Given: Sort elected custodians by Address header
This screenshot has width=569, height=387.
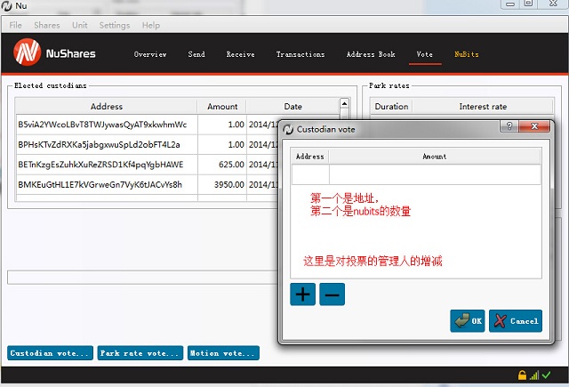Looking at the screenshot, I should (x=107, y=107).
